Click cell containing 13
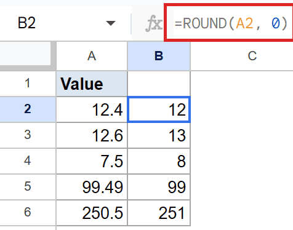The height and width of the screenshot is (230, 293). (x=159, y=135)
